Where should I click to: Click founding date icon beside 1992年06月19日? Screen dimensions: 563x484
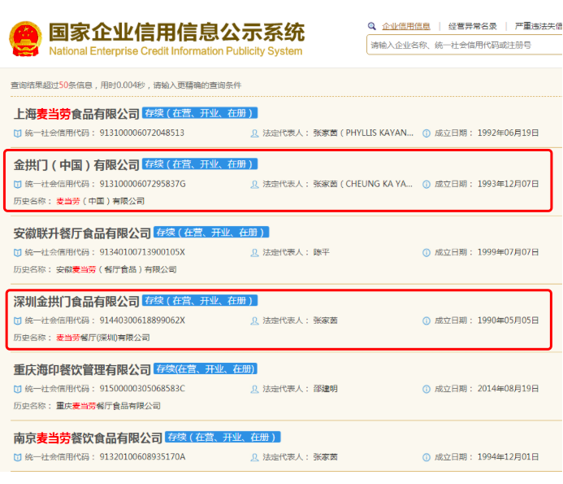pos(427,133)
